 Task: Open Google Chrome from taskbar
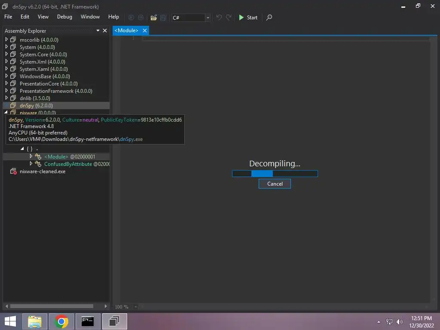coord(61,321)
